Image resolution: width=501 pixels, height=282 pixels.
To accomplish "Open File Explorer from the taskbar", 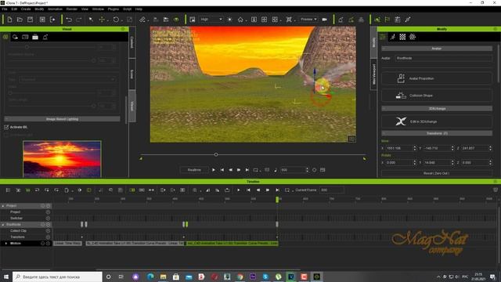I will coord(164,277).
